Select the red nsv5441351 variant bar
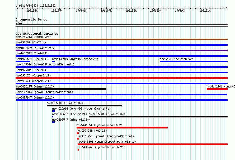This screenshot has height=160, width=235. coord(122,128)
